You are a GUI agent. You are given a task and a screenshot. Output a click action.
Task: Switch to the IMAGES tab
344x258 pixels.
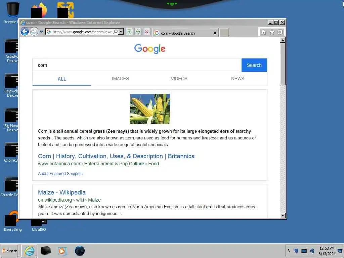[x=121, y=79]
